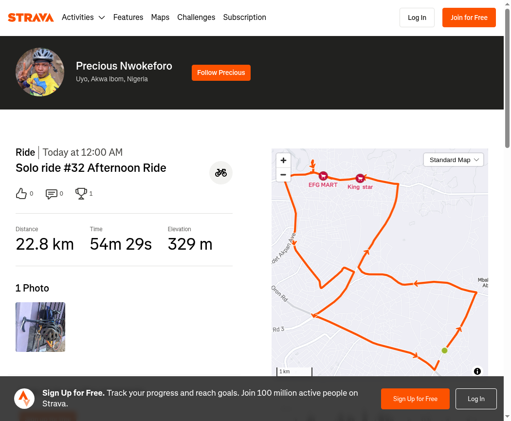Go to the Subscription page

244,18
